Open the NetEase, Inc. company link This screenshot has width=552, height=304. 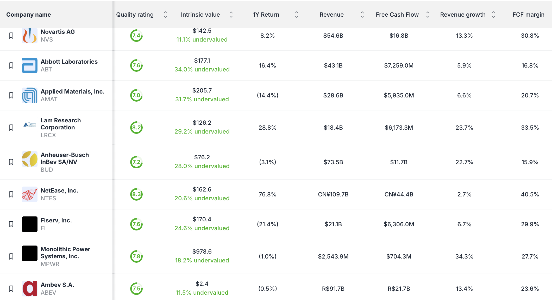point(59,190)
